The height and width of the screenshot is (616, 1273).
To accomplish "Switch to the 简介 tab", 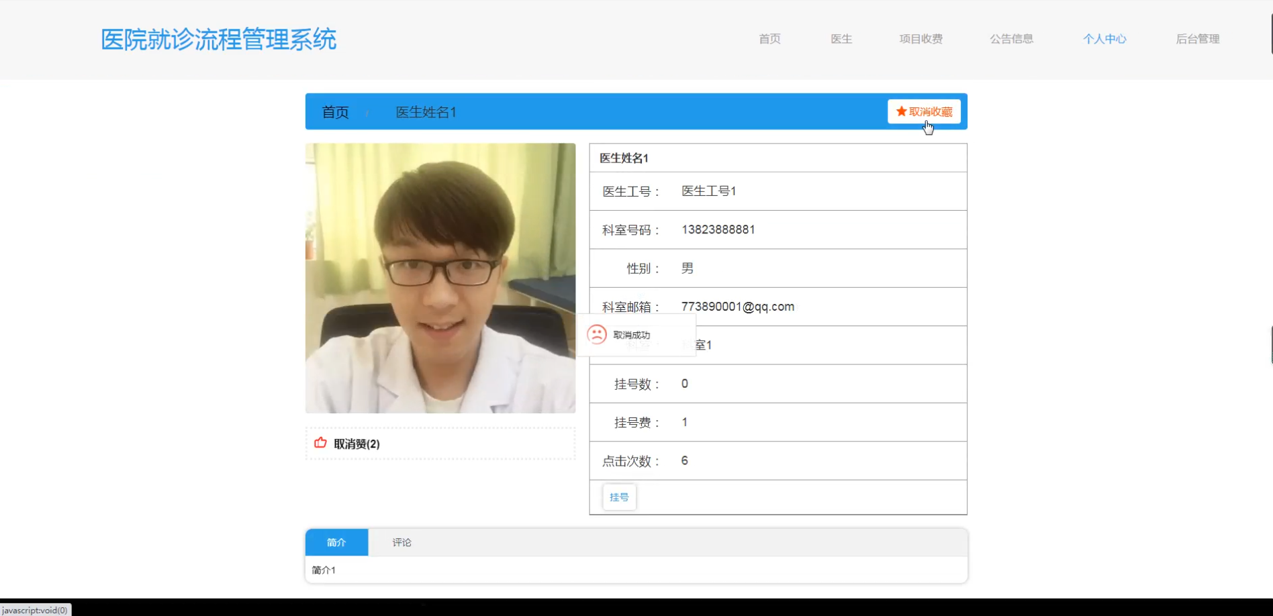I will (x=336, y=542).
